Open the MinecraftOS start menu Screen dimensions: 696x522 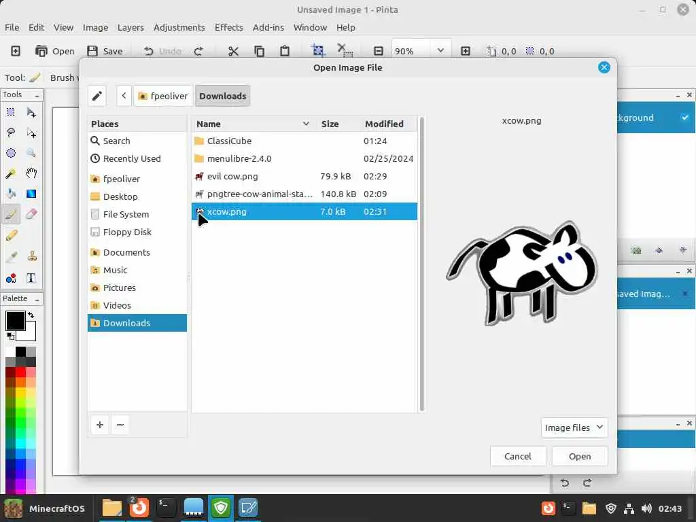[45, 508]
